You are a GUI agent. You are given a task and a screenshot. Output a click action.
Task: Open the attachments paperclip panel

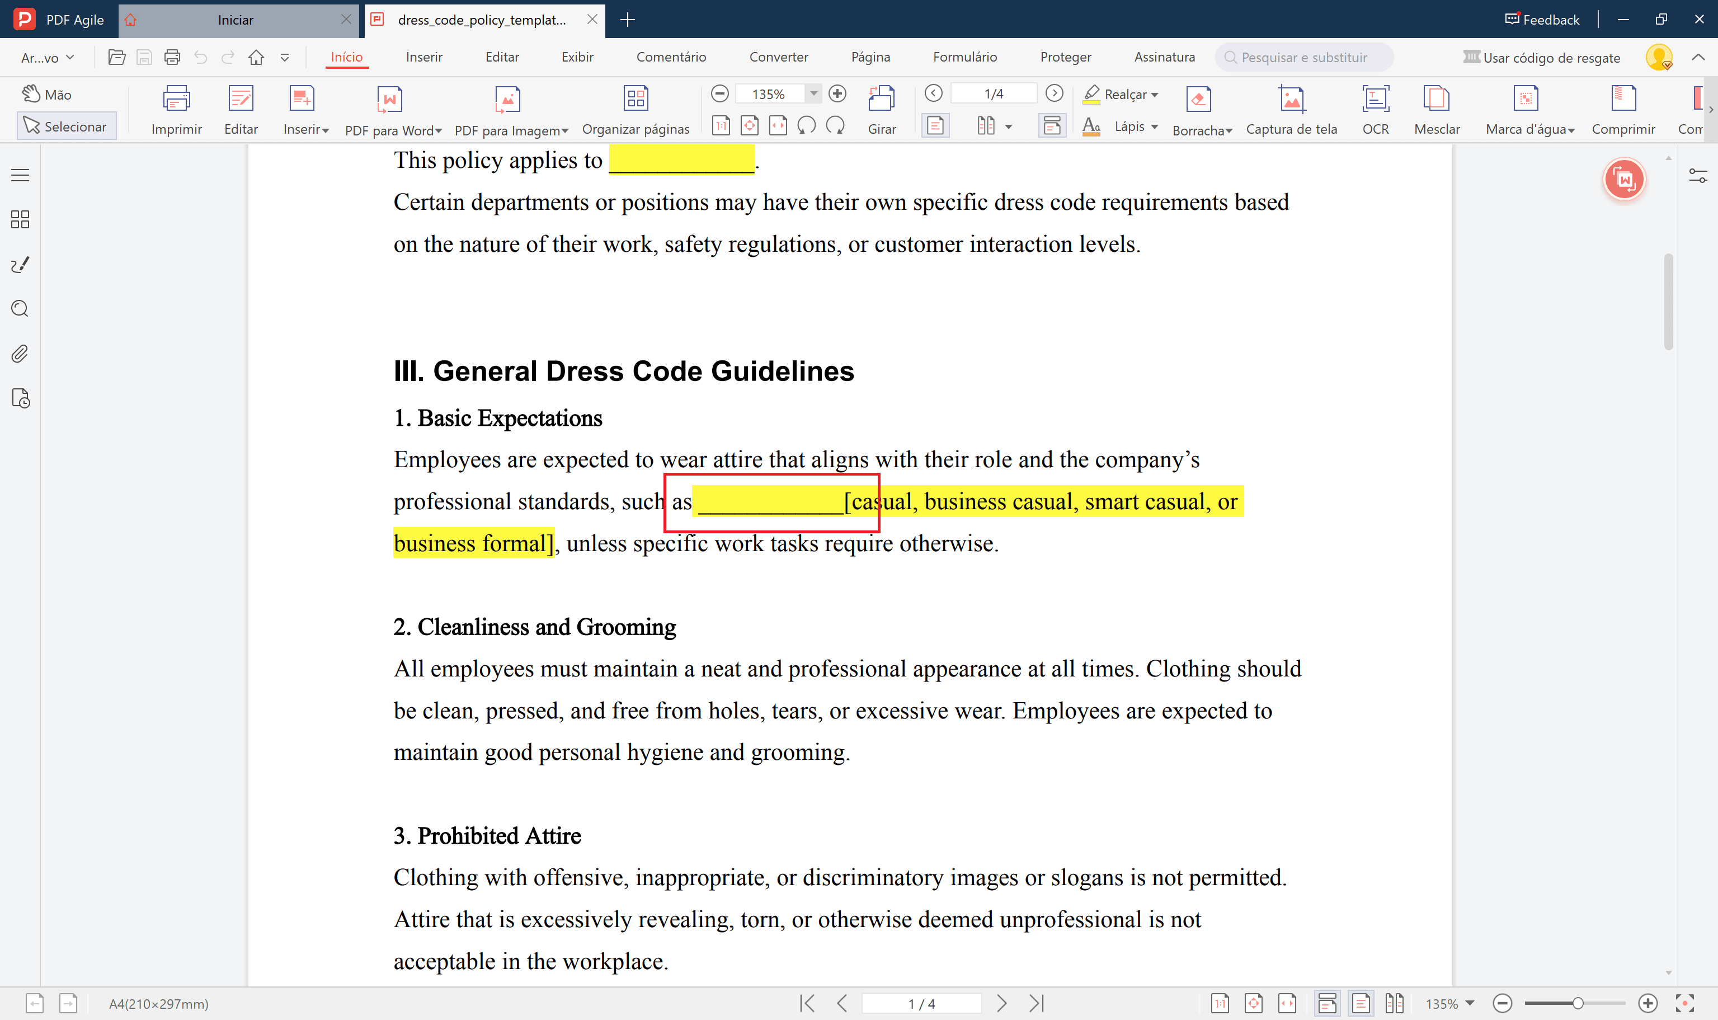(x=20, y=354)
